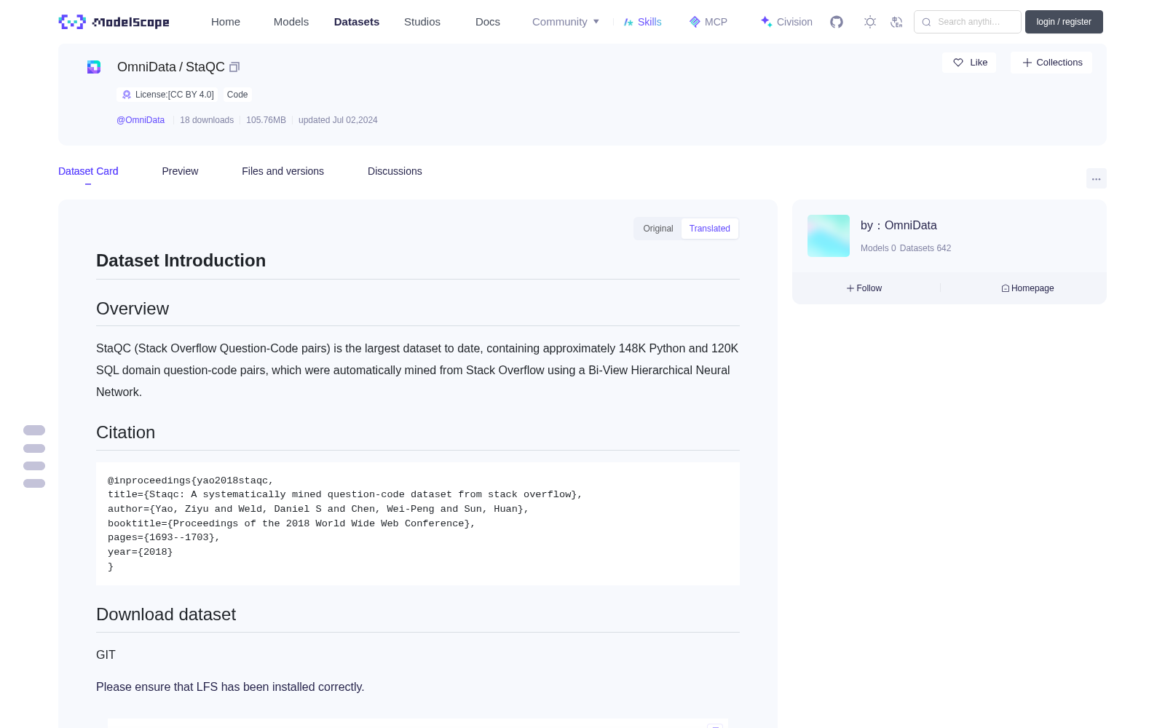Switch card view to Translated
This screenshot has width=1165, height=728.
click(710, 229)
